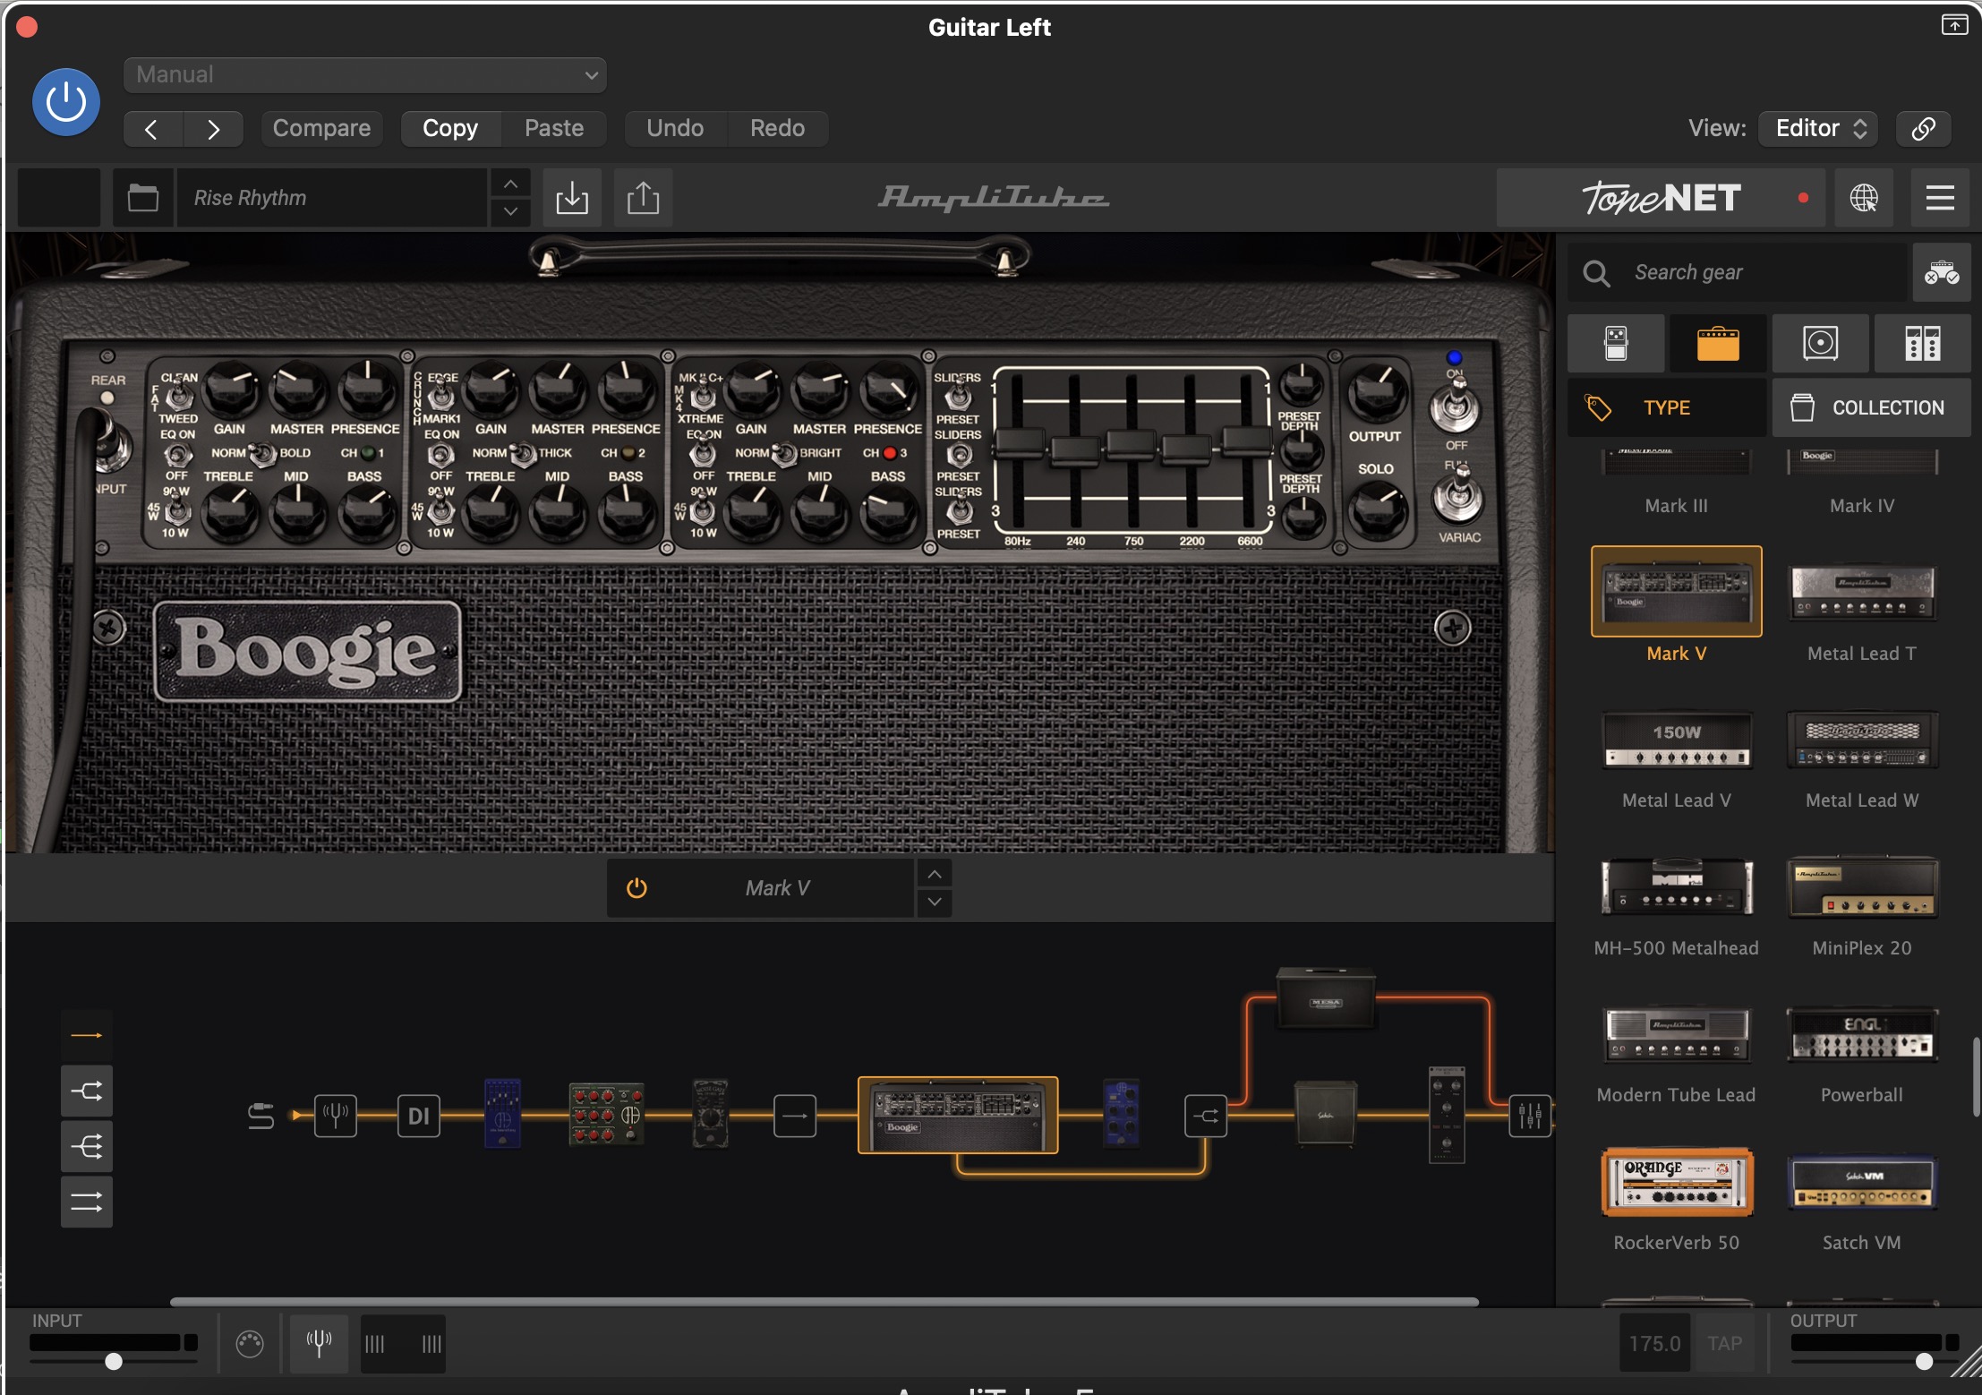Choose the two-way split routing icon
This screenshot has height=1395, width=1982.
coord(87,1091)
